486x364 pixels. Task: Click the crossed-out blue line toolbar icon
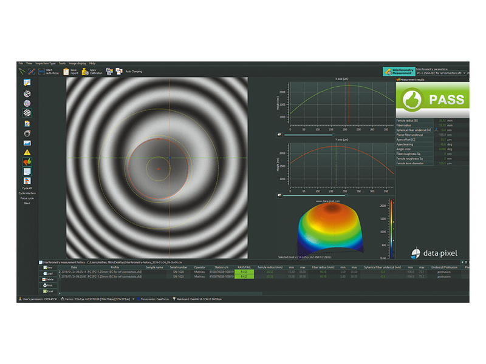pos(32,72)
